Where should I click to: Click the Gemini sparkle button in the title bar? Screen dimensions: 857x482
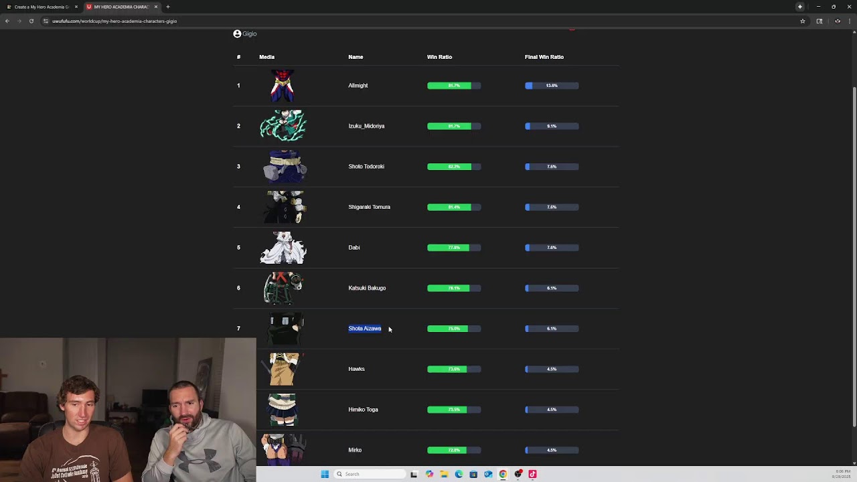coord(799,7)
